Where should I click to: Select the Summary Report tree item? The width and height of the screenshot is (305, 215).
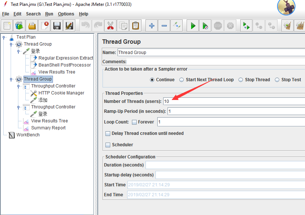click(x=44, y=128)
